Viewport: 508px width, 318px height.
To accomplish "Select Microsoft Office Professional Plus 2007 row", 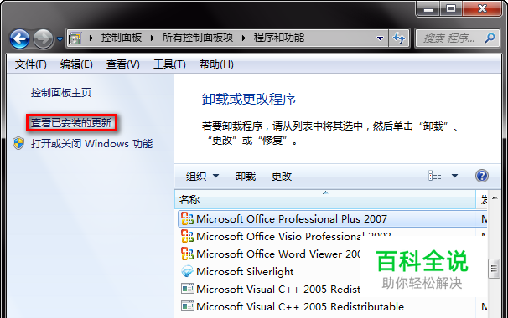I will (x=332, y=218).
